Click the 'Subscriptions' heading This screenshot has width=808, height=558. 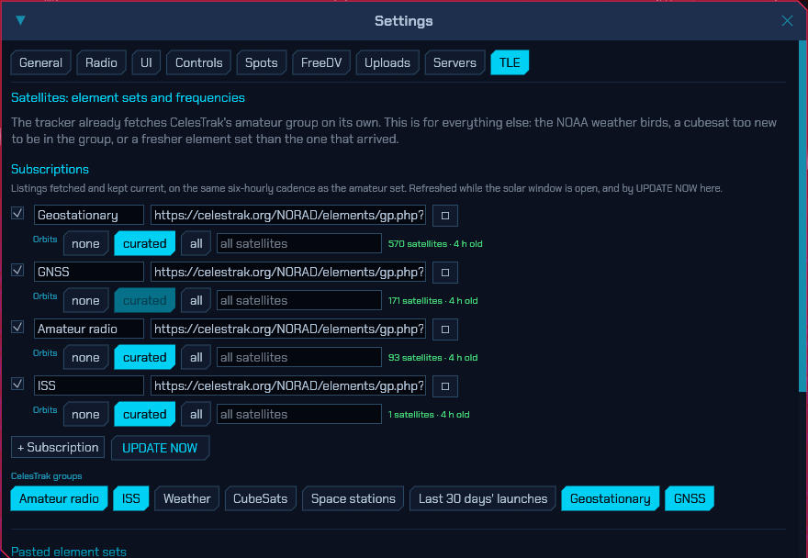pyautogui.click(x=50, y=169)
